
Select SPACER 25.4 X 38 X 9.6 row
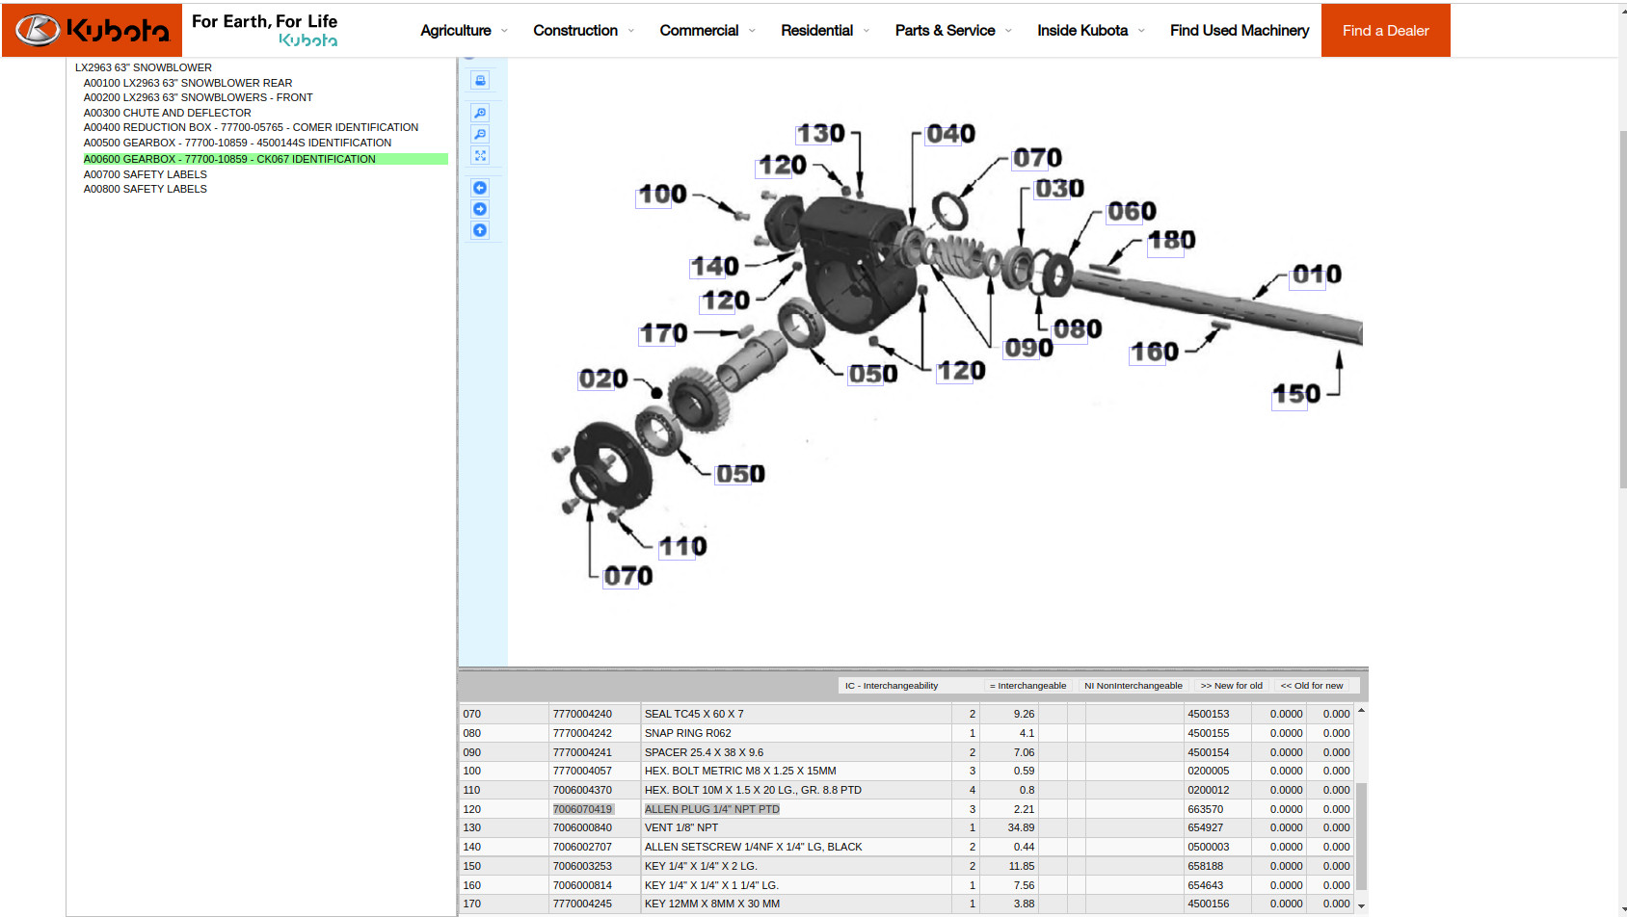[x=906, y=752]
